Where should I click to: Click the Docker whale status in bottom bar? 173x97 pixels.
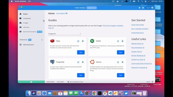point(31,82)
